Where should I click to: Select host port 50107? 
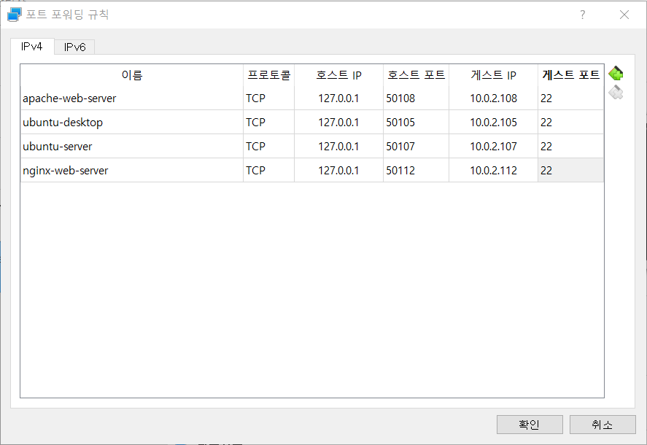point(416,146)
